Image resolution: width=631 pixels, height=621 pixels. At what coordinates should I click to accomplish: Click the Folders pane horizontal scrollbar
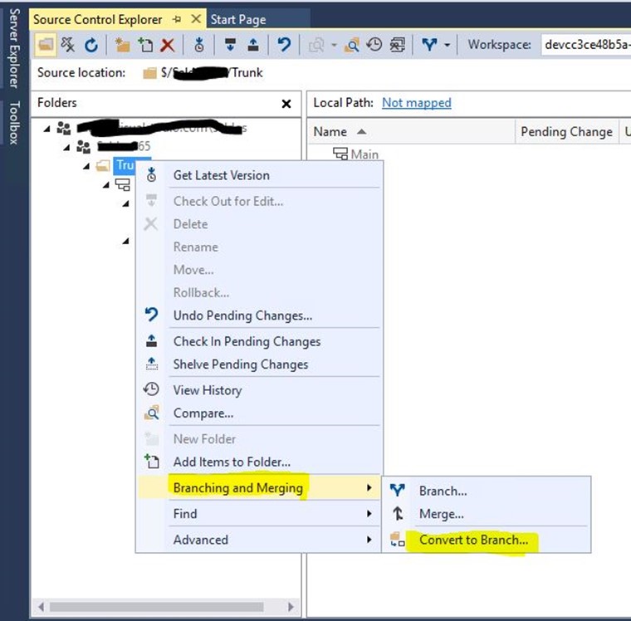(x=166, y=607)
